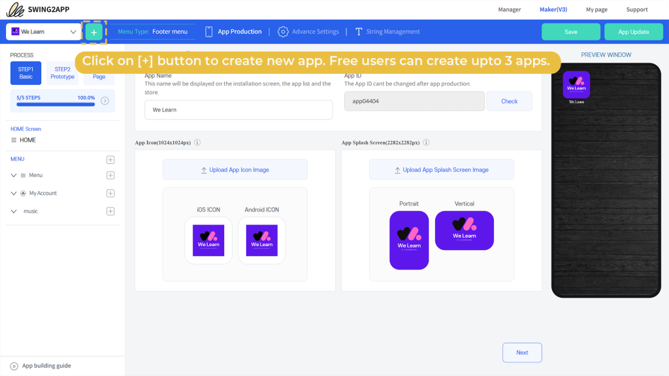Click the SWING2APP logo
Screen dimensions: 669x376
pos(38,9)
